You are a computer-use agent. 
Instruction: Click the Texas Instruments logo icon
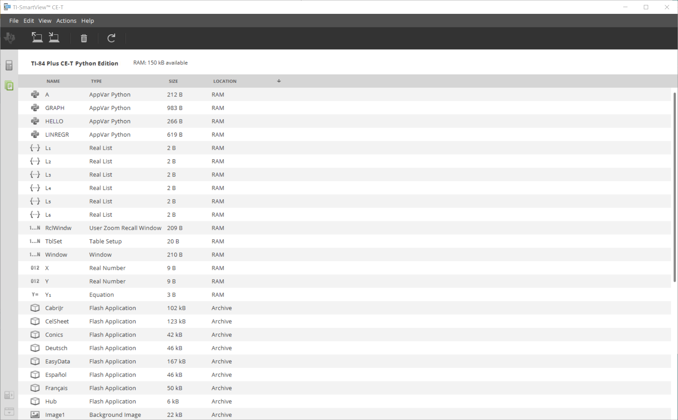(x=10, y=38)
